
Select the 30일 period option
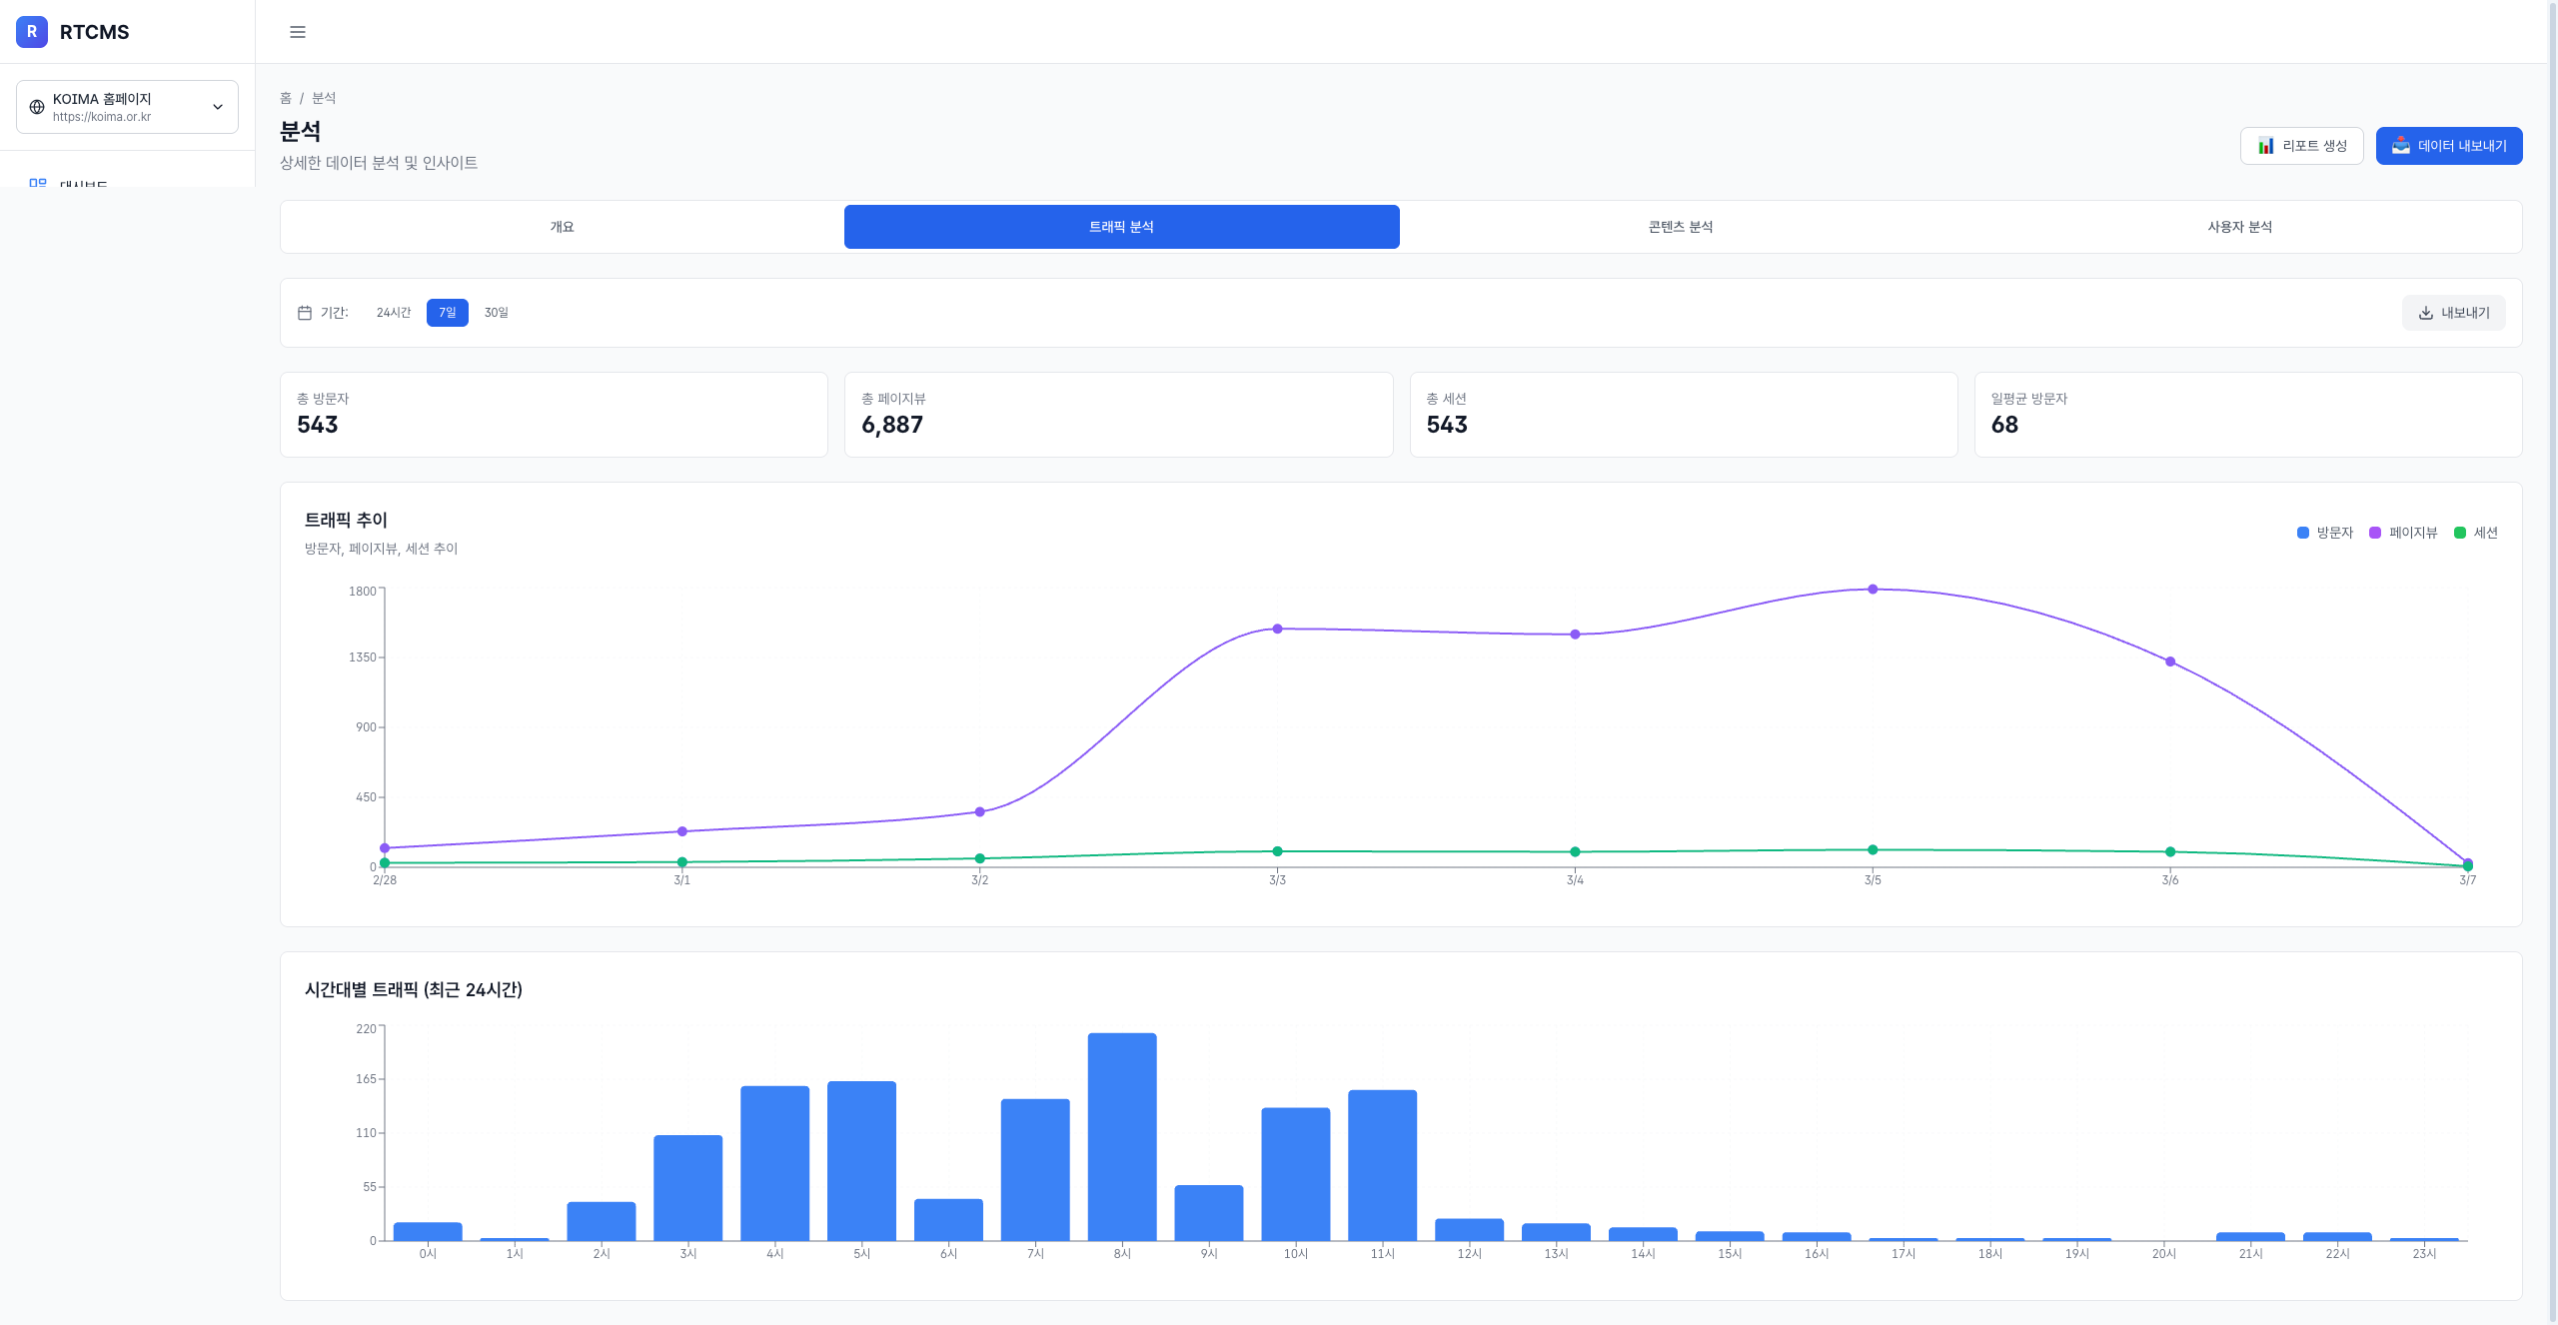tap(496, 313)
